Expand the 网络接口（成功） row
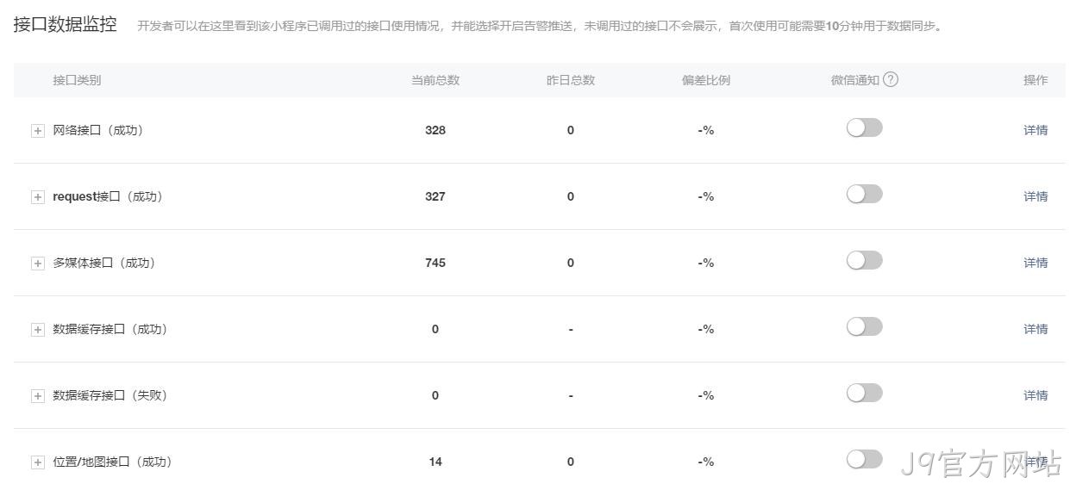Image resolution: width=1076 pixels, height=490 pixels. [x=38, y=131]
